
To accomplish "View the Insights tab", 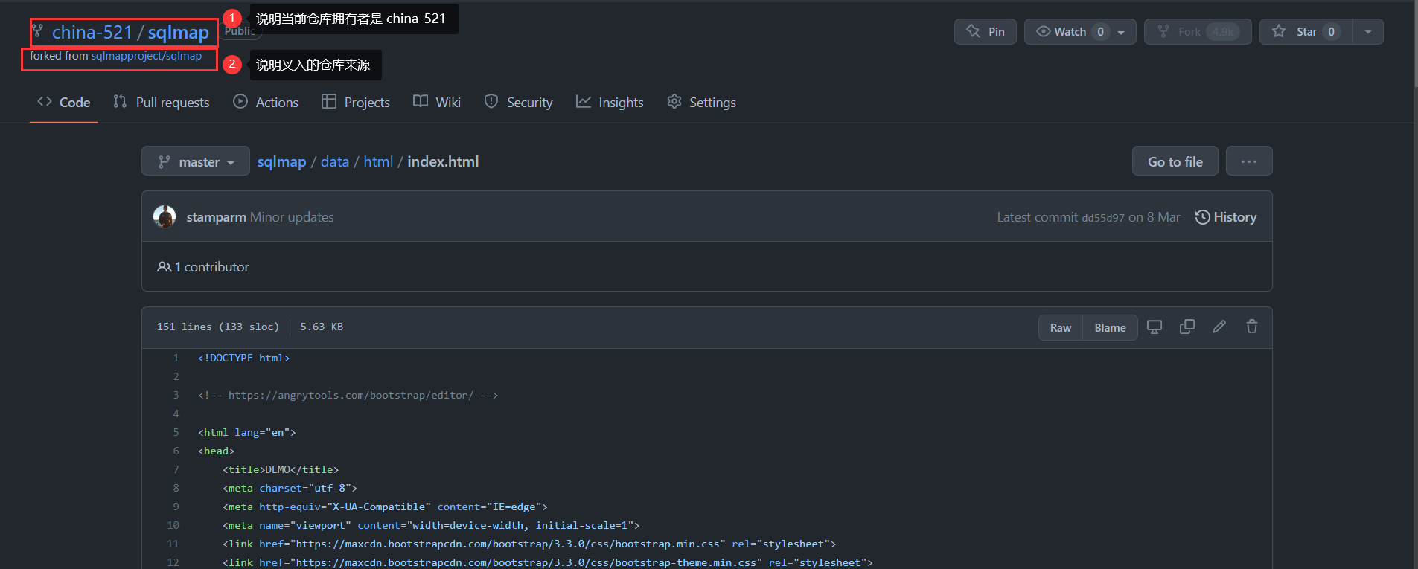I will click(610, 103).
